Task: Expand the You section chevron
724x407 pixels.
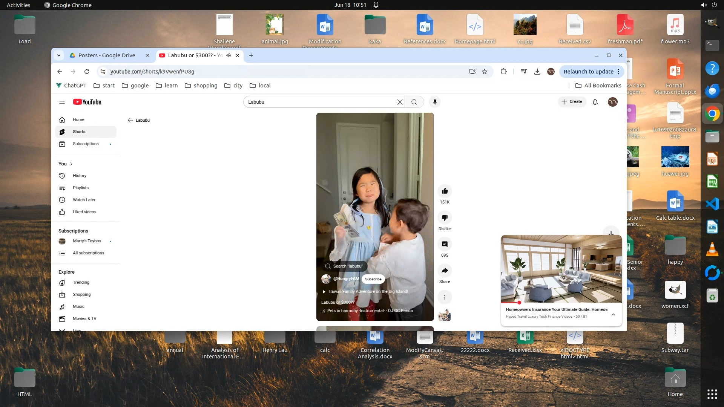Action: [71, 164]
